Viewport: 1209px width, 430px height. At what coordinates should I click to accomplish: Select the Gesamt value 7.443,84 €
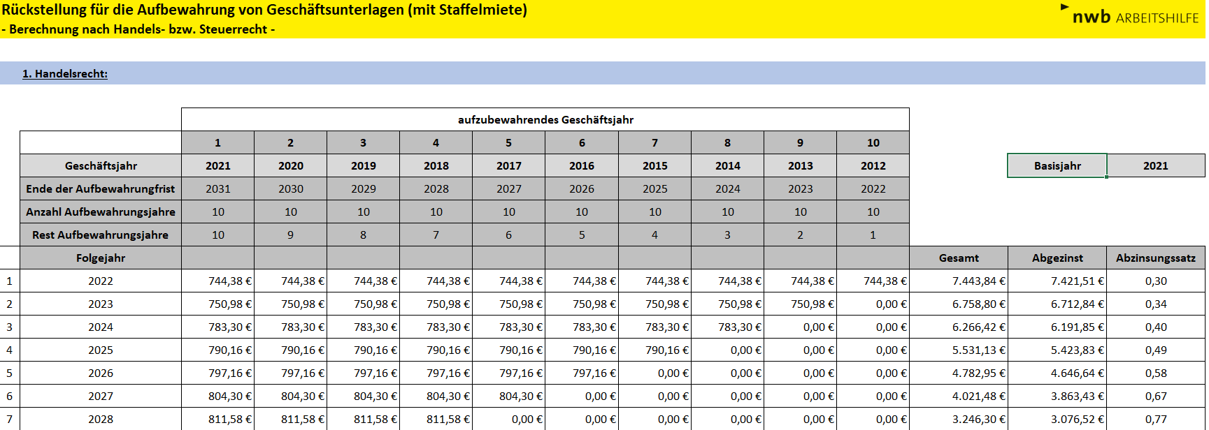tap(978, 281)
